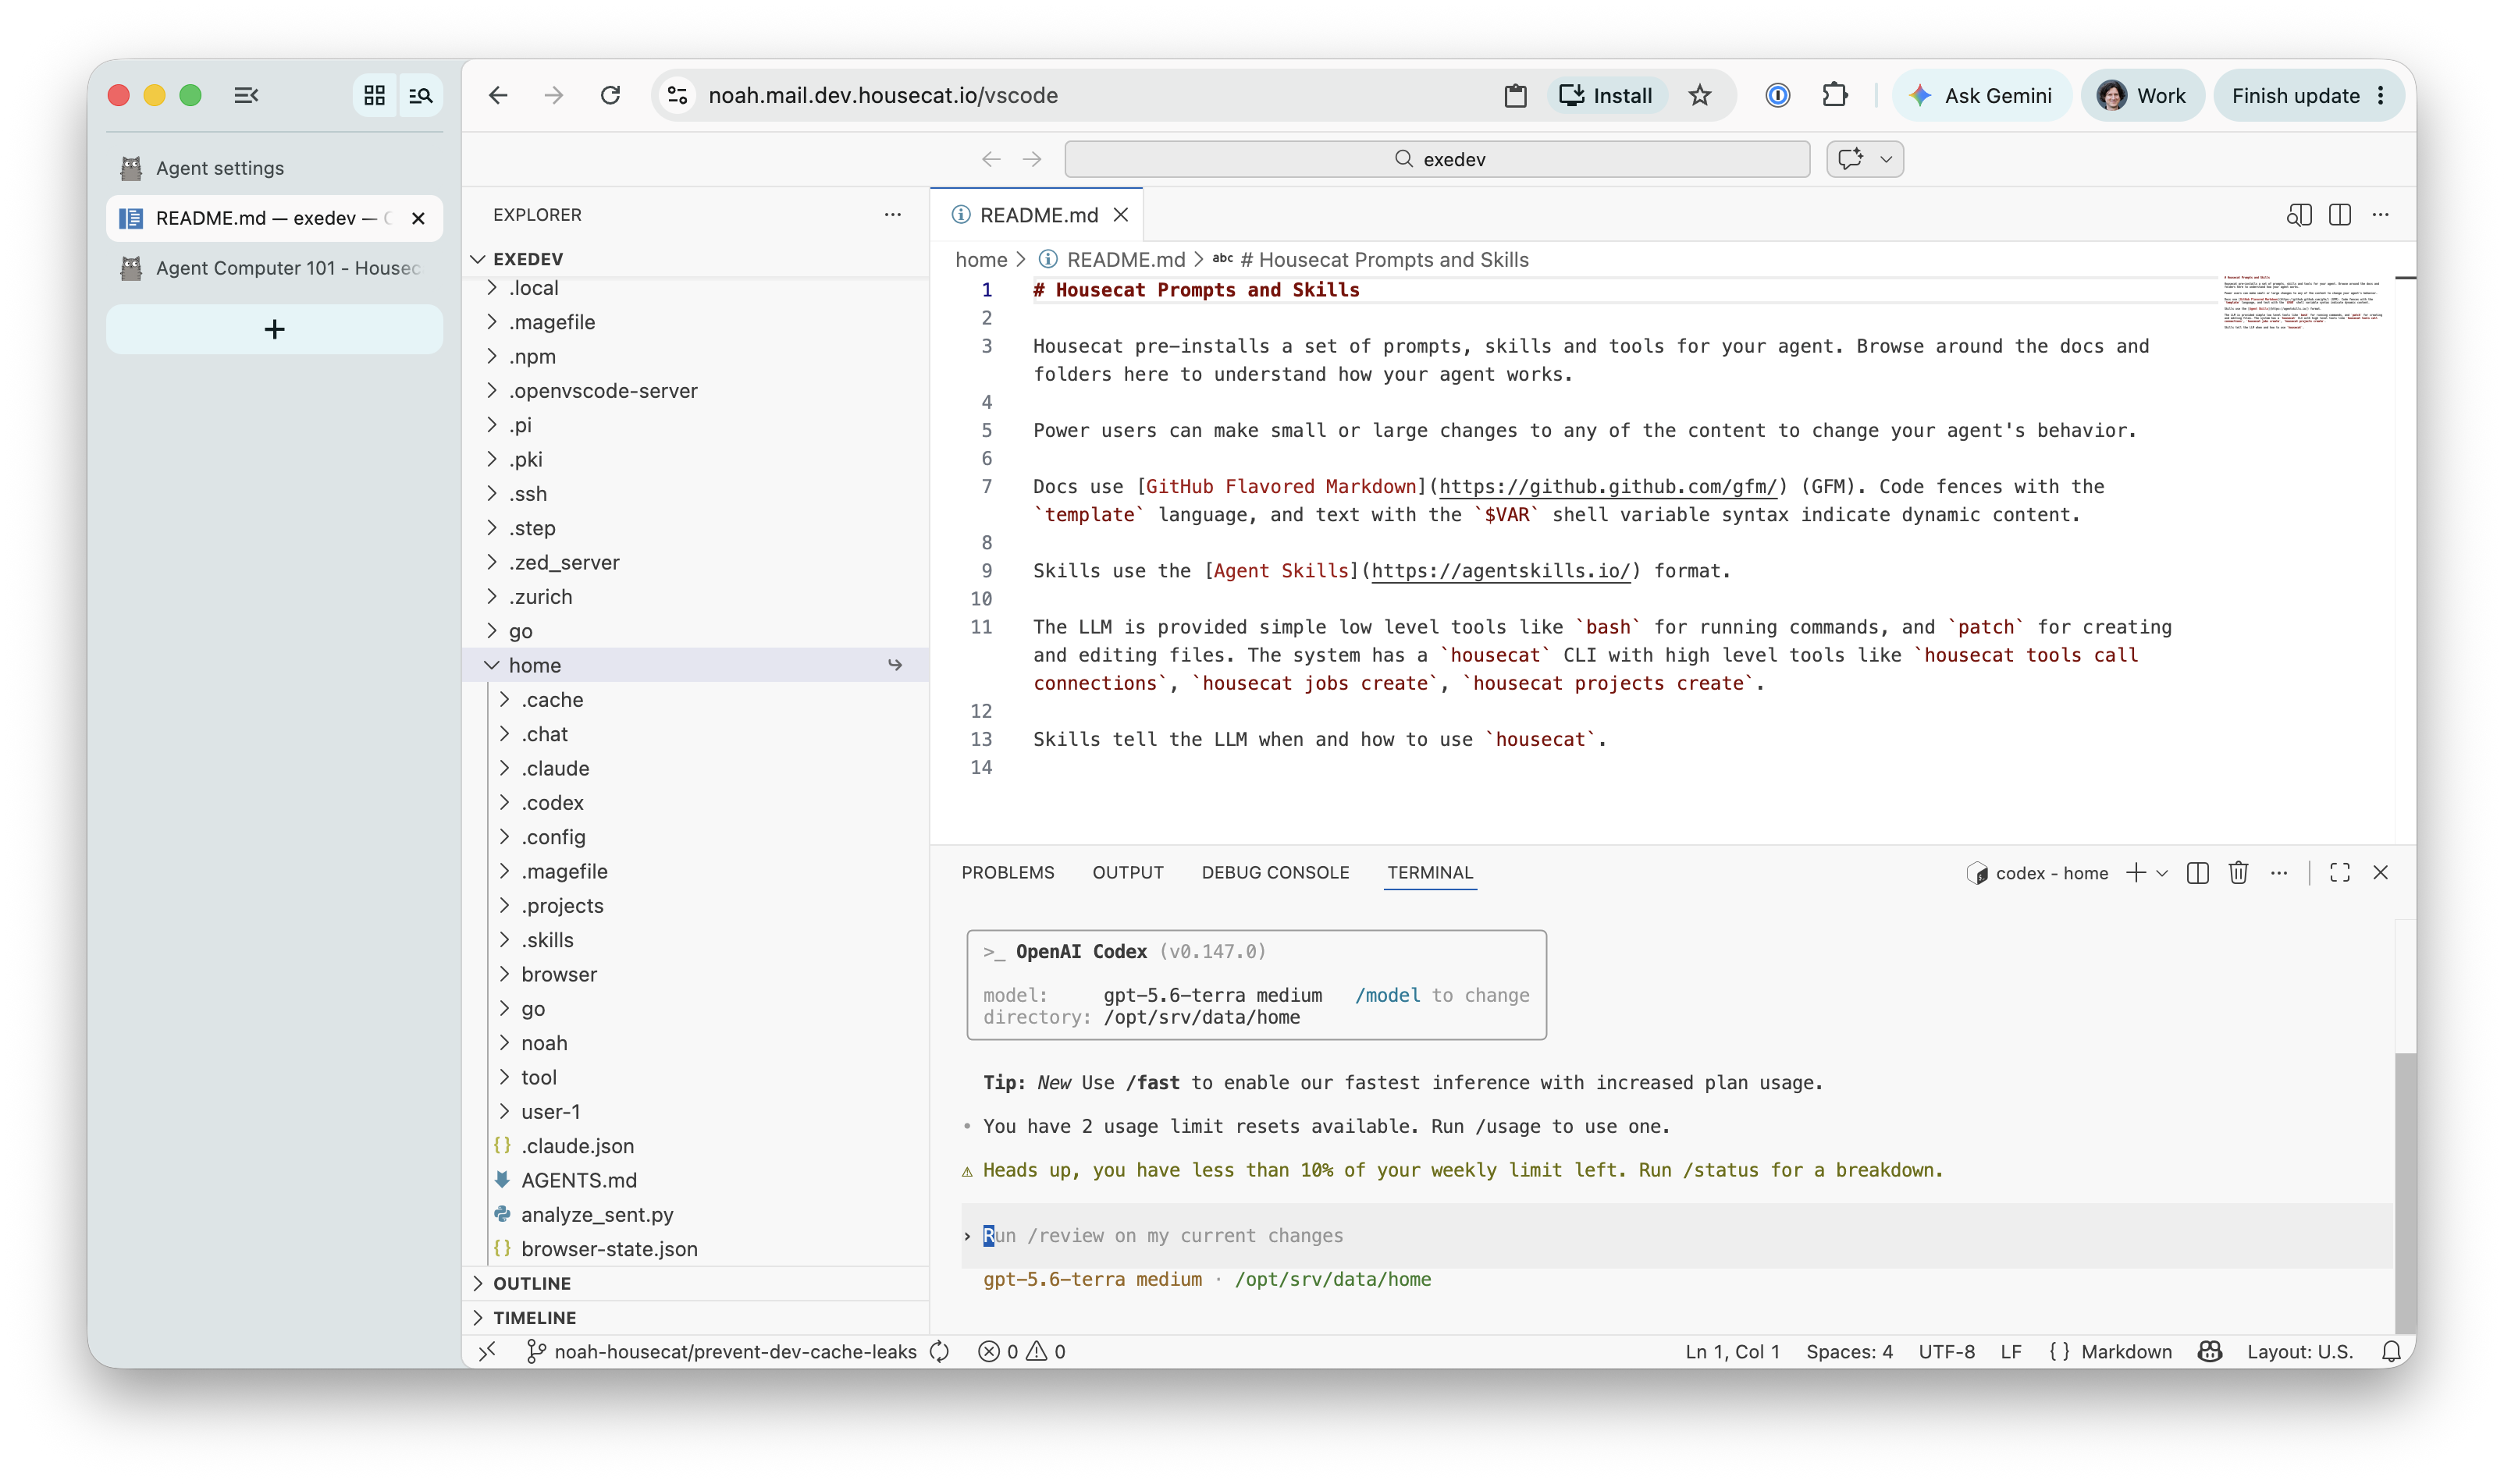This screenshot has height=1484, width=2504.
Task: Click the browser back arrow
Action: pyautogui.click(x=498, y=95)
